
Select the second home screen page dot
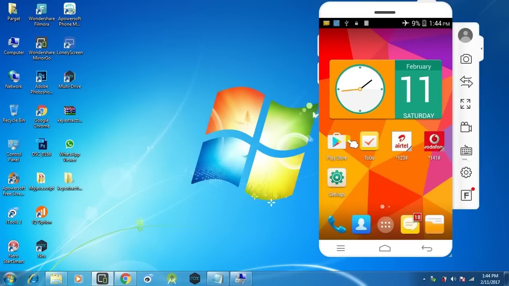[x=389, y=207]
